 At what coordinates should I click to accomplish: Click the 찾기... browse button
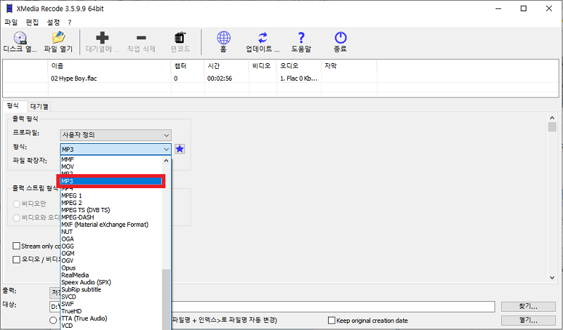[523, 307]
